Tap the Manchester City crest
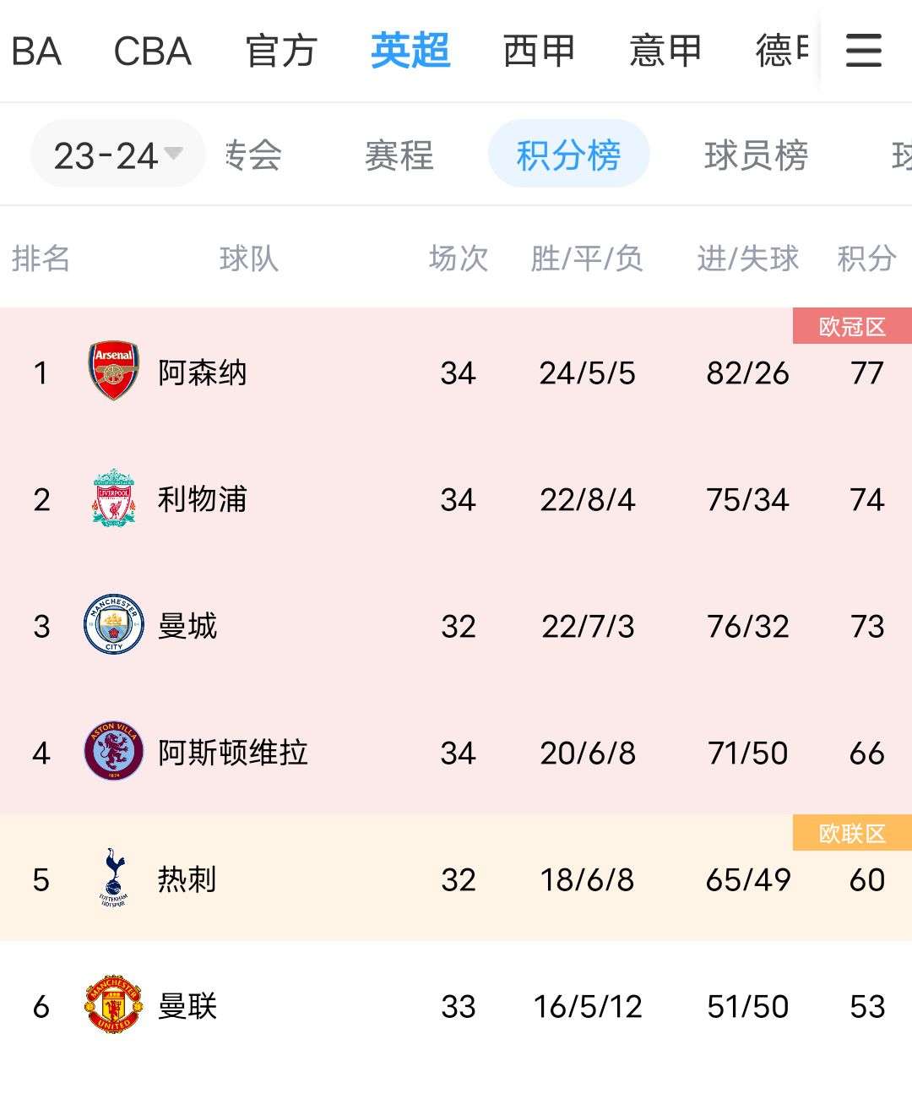Image resolution: width=912 pixels, height=1099 pixels. pos(114,624)
